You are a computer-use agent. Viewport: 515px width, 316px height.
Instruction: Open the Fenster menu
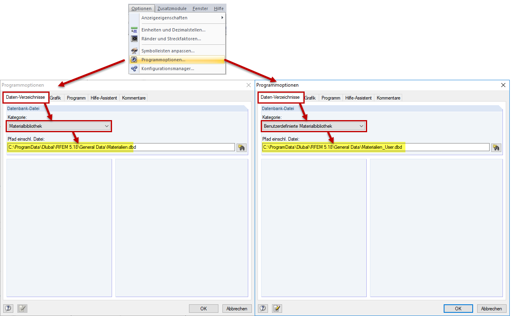(200, 8)
